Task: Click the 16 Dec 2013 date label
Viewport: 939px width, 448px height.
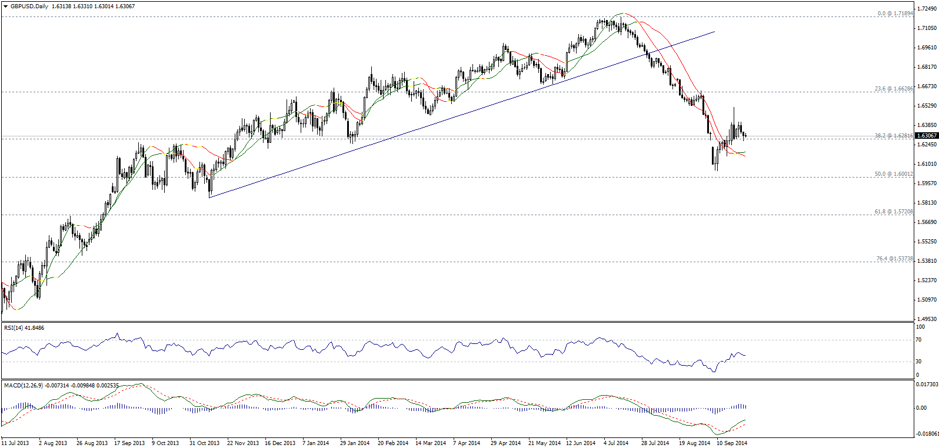Action: click(x=280, y=443)
